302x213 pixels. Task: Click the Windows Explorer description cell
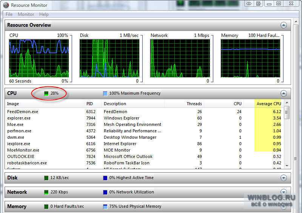coord(122,118)
